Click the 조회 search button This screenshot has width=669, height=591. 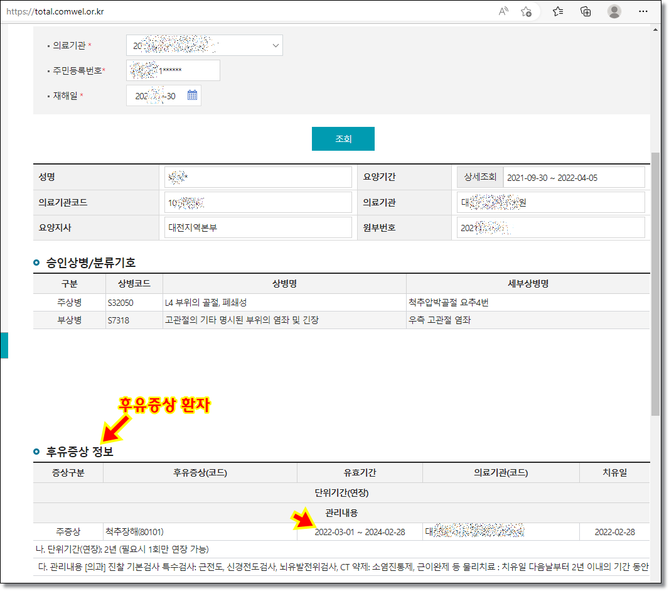point(343,139)
